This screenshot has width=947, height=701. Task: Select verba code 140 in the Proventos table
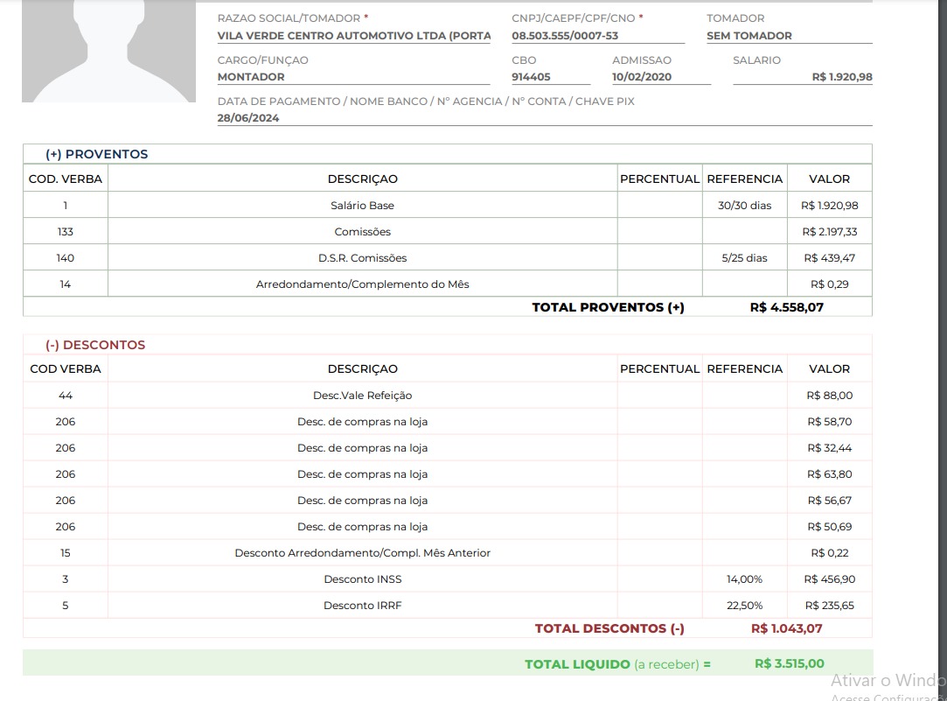(x=66, y=258)
